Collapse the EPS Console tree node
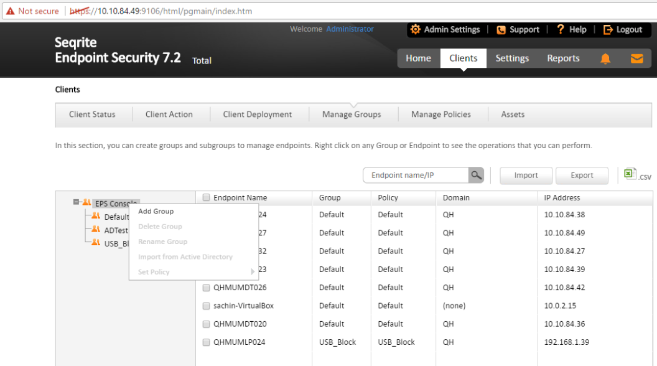The width and height of the screenshot is (657, 366). point(76,202)
